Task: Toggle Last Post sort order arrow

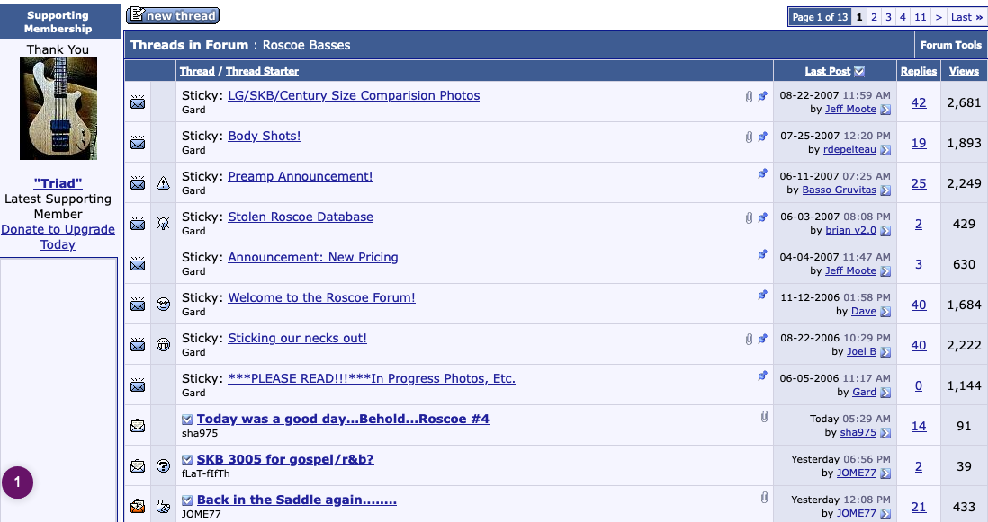Action: coord(858,72)
